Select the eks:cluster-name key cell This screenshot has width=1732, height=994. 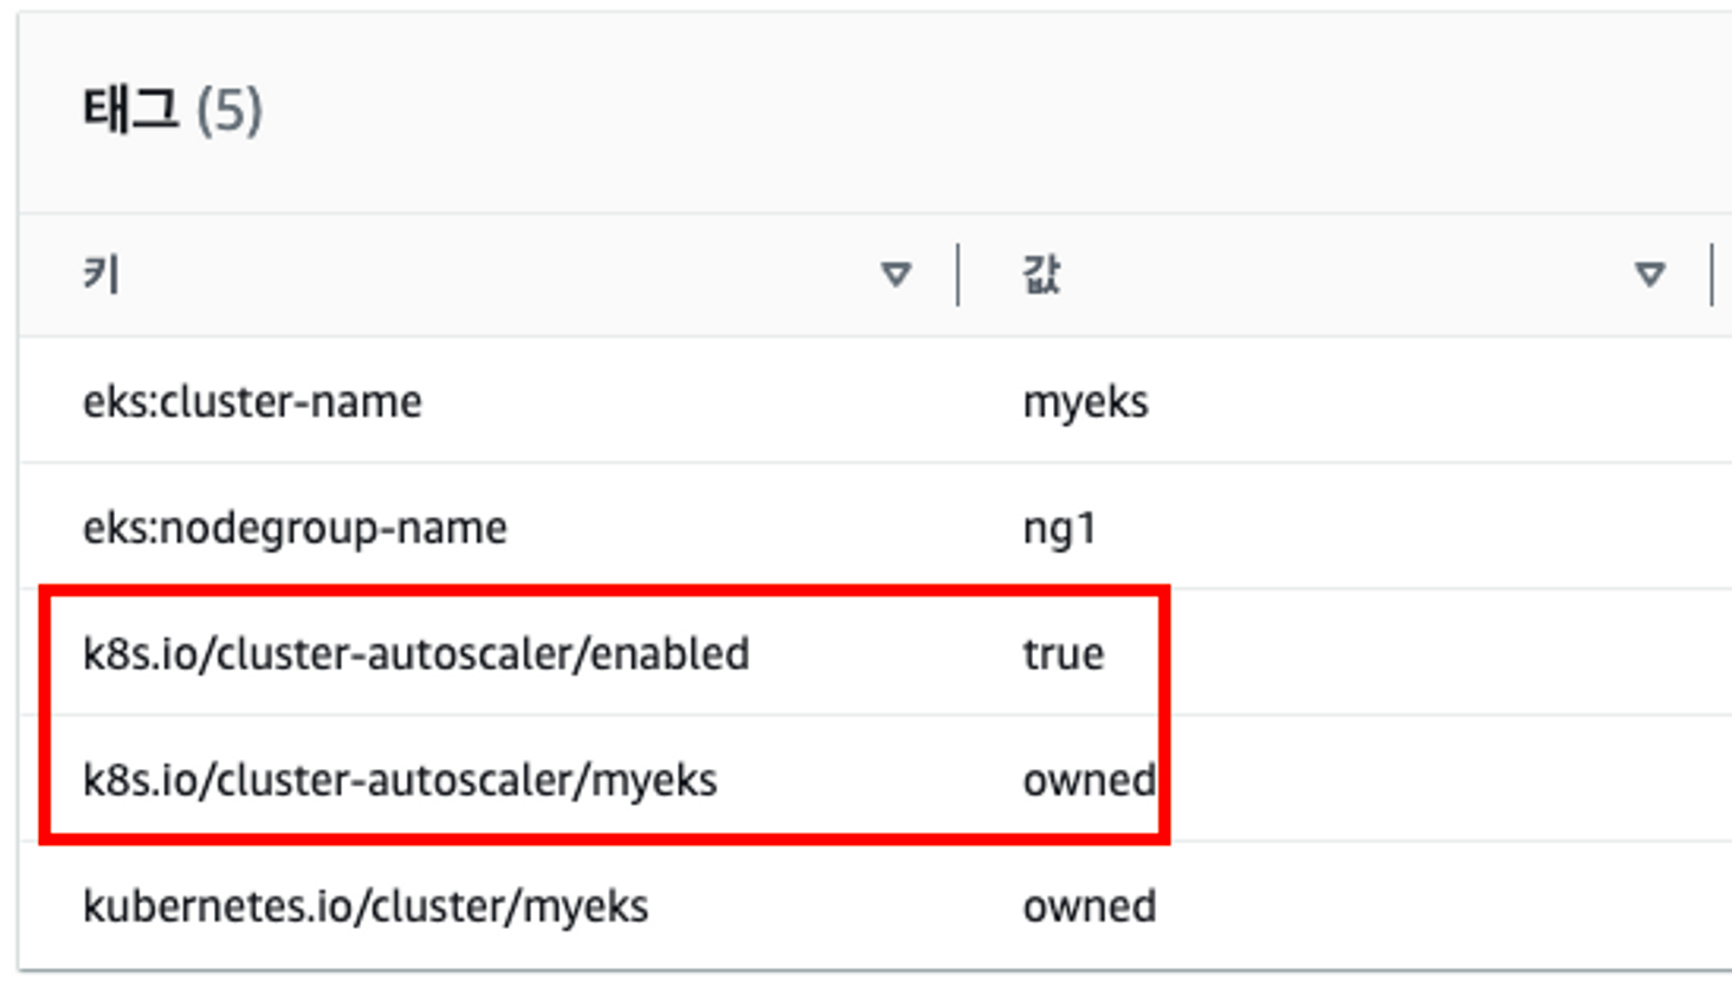(x=252, y=403)
